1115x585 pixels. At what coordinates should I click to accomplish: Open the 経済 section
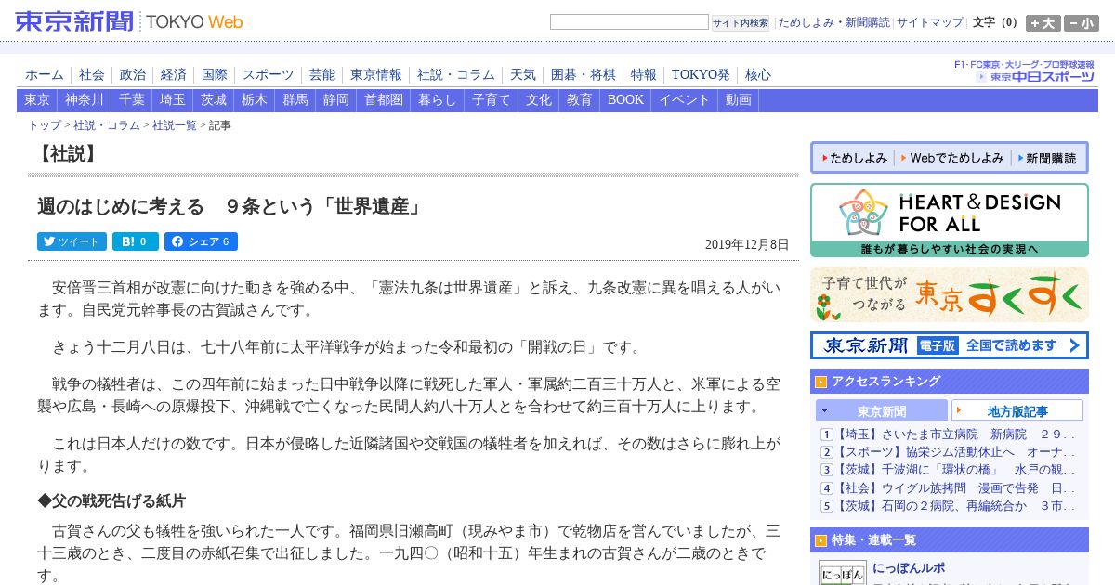(x=174, y=75)
